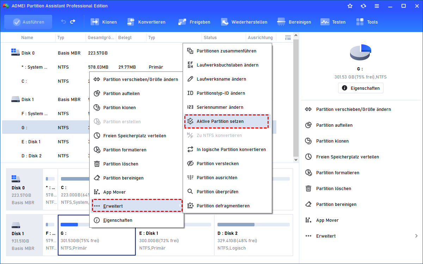
Task: Click the scrollbar up arrow of partition list
Action: click(x=296, y=36)
